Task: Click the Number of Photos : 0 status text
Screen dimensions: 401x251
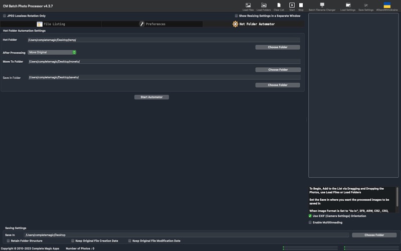Action: pos(80,248)
